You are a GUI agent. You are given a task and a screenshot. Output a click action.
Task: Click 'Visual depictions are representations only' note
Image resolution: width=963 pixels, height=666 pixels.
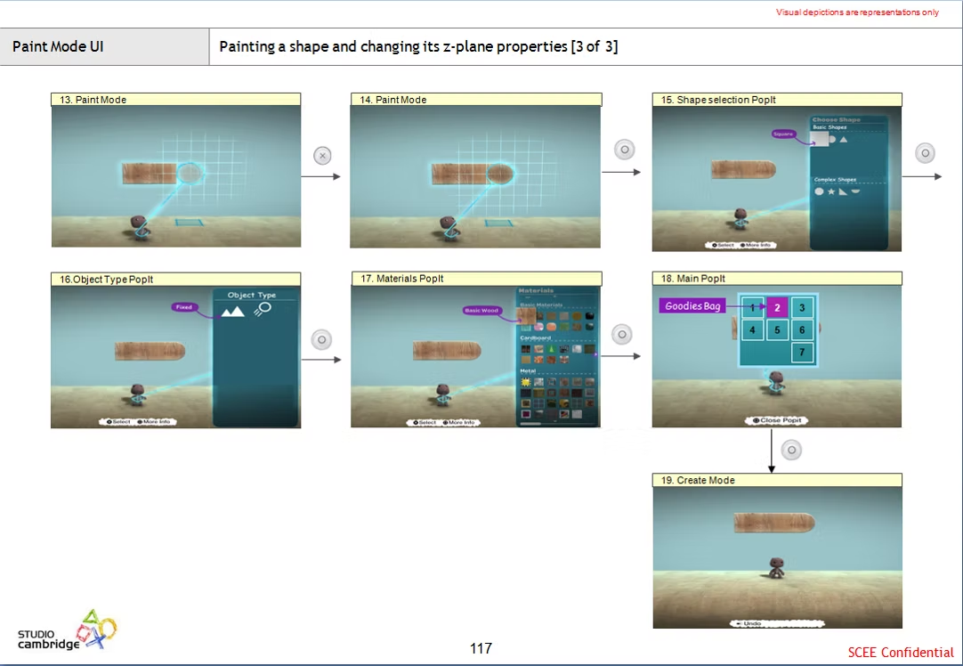857,12
